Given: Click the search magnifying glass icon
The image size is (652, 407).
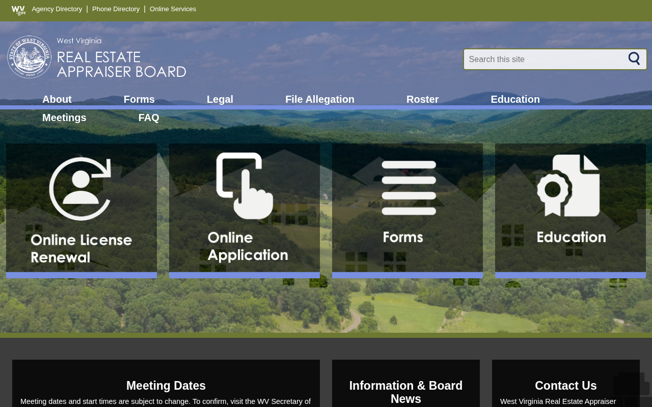Looking at the screenshot, I should click(634, 59).
